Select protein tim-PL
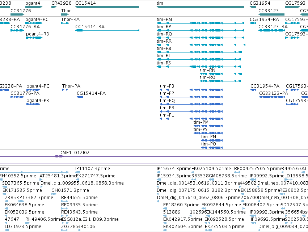This screenshot has height=232, width=308. [191, 119]
